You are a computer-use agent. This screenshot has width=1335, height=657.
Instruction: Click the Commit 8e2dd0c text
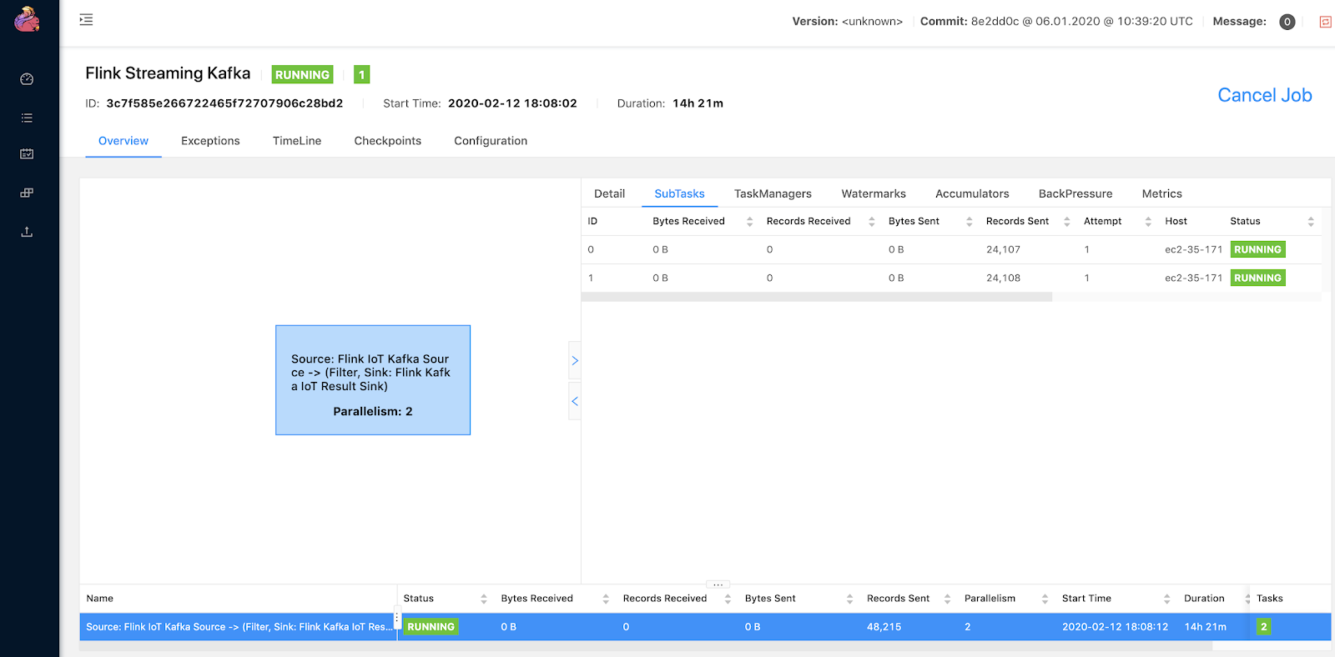coord(1056,22)
